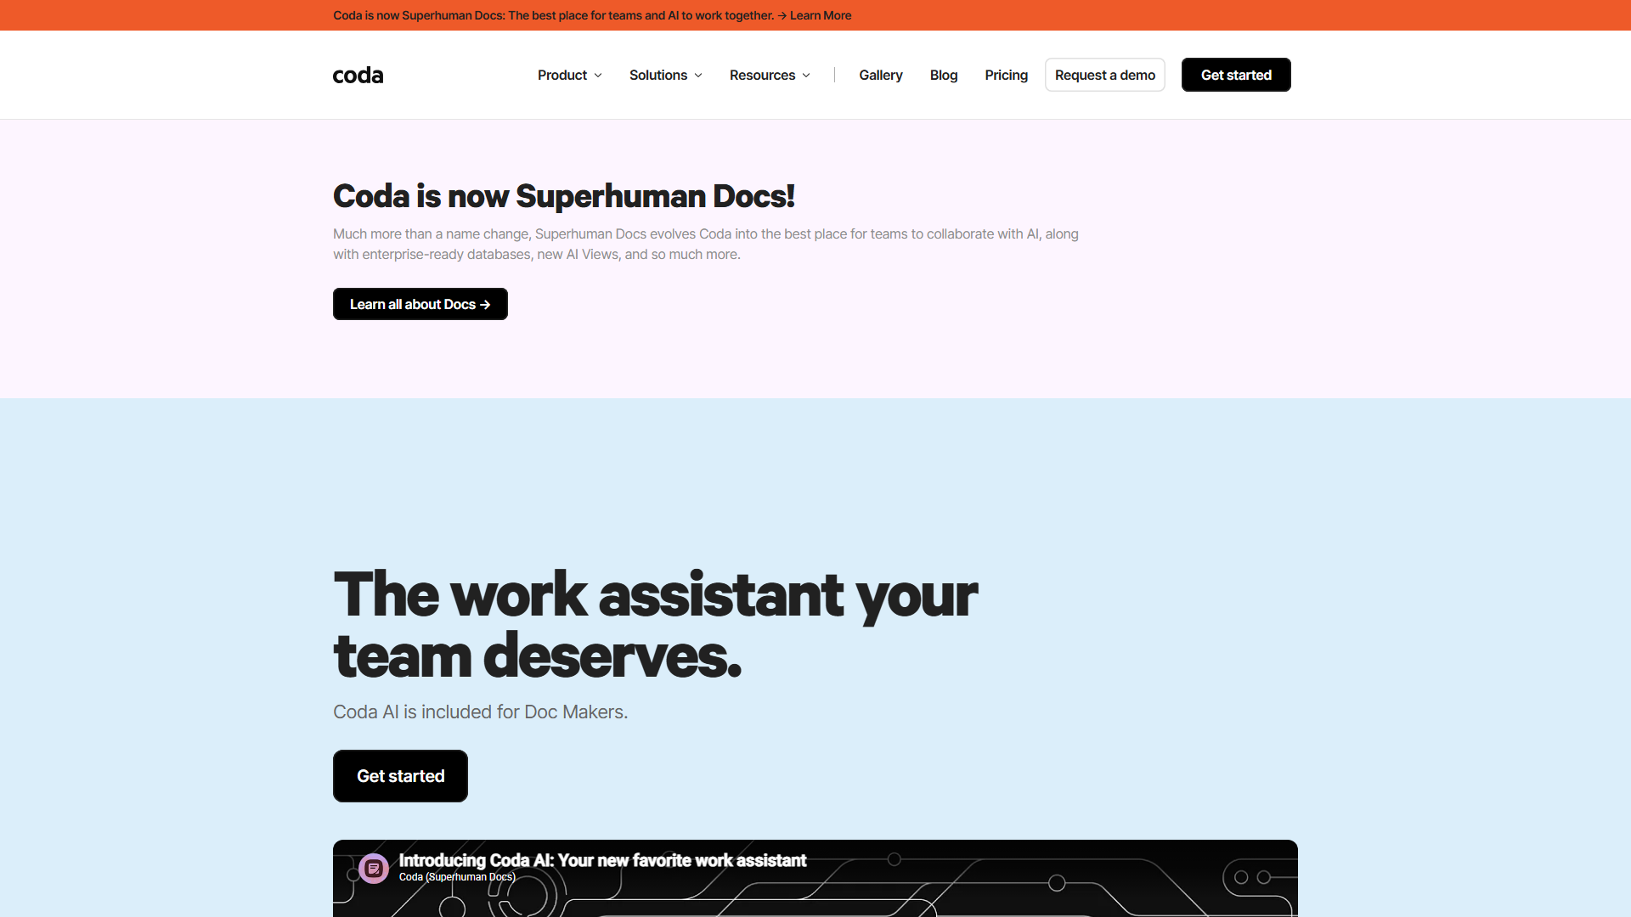The image size is (1631, 917).
Task: Click 'Coda AI is included for Doc Makers.' text
Action: [481, 712]
